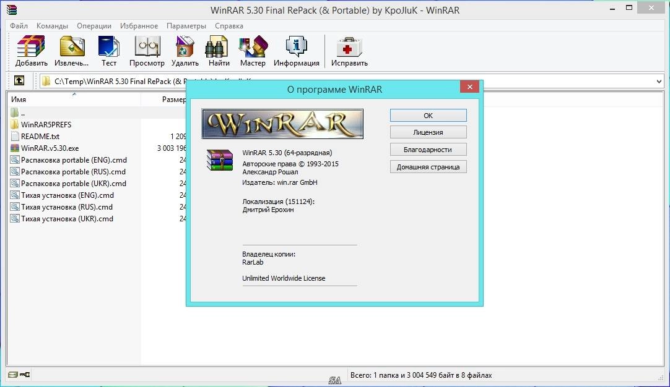The image size is (670, 387).
Task: Open the Операции menu
Action: point(94,25)
